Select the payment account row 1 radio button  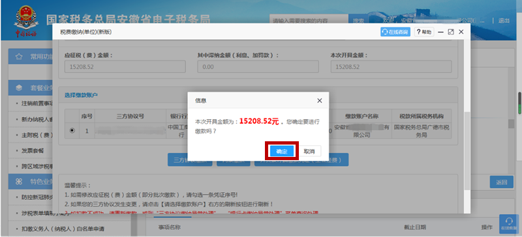[x=72, y=131]
